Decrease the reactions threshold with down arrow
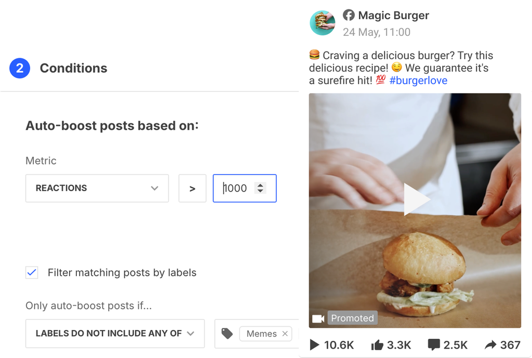The image size is (532, 358). point(260,191)
